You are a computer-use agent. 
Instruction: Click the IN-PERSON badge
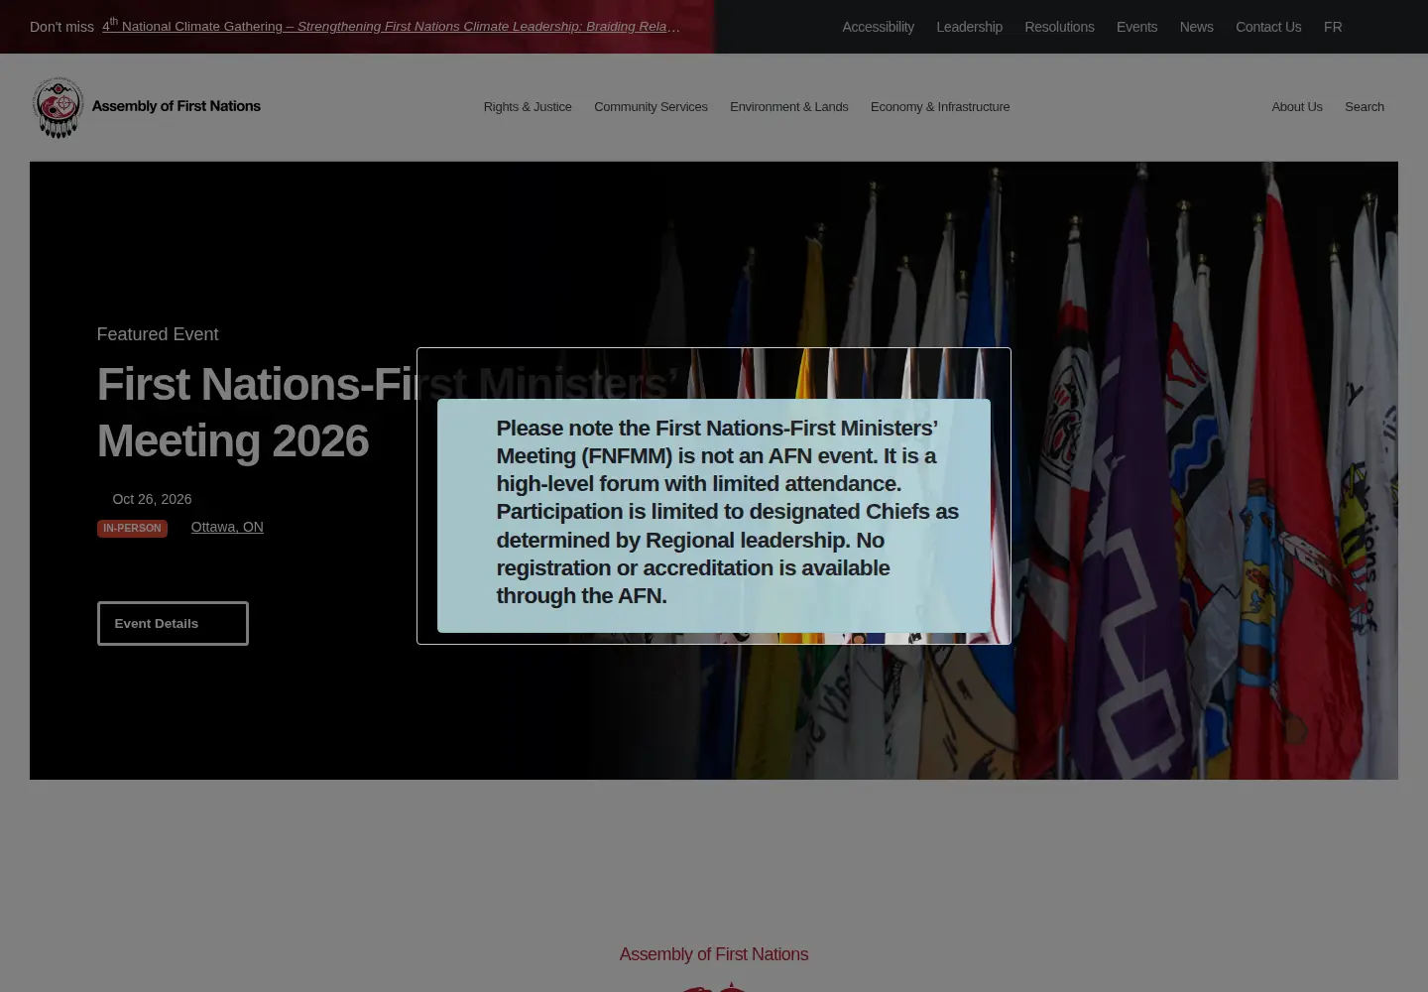(x=132, y=528)
